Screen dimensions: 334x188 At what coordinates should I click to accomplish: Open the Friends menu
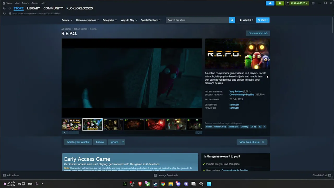pyautogui.click(x=25, y=3)
